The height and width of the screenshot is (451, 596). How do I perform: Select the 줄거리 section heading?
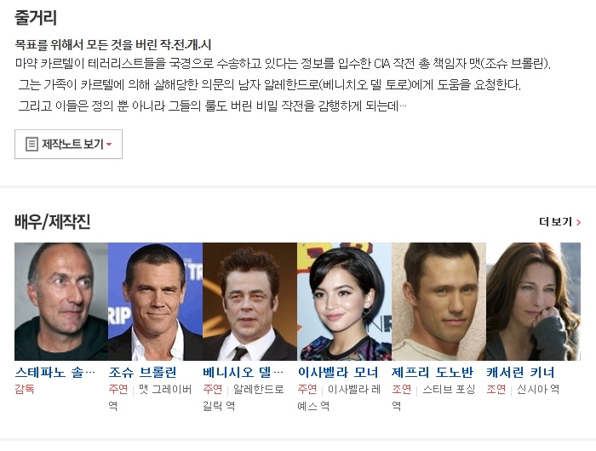36,18
